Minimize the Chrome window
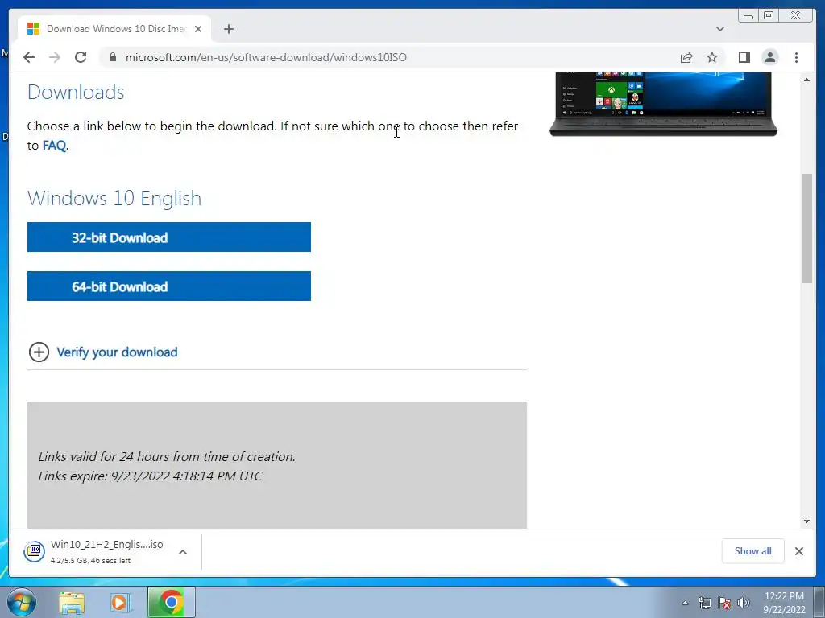 (x=748, y=16)
